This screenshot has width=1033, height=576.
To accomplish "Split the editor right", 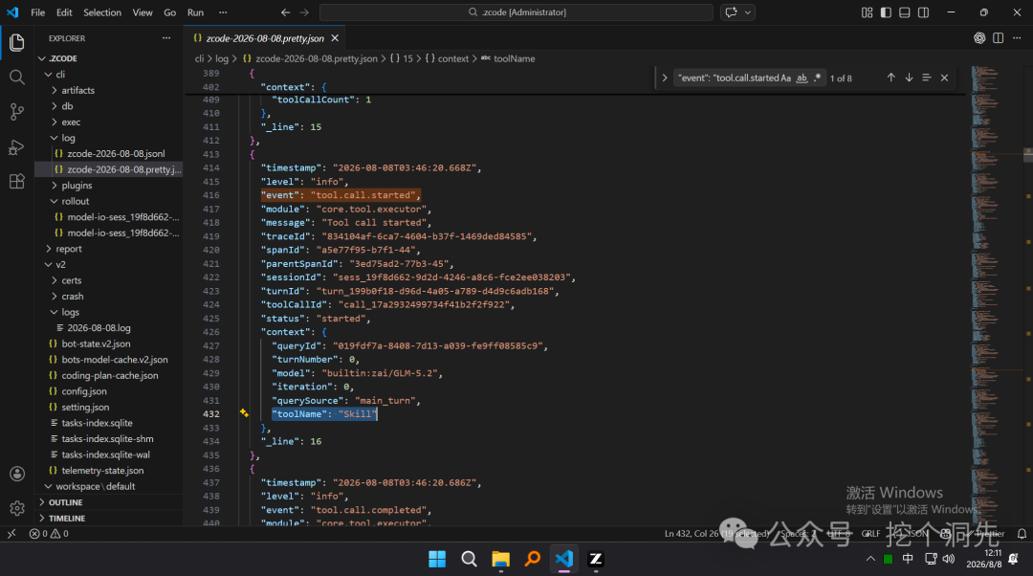I will tap(998, 38).
